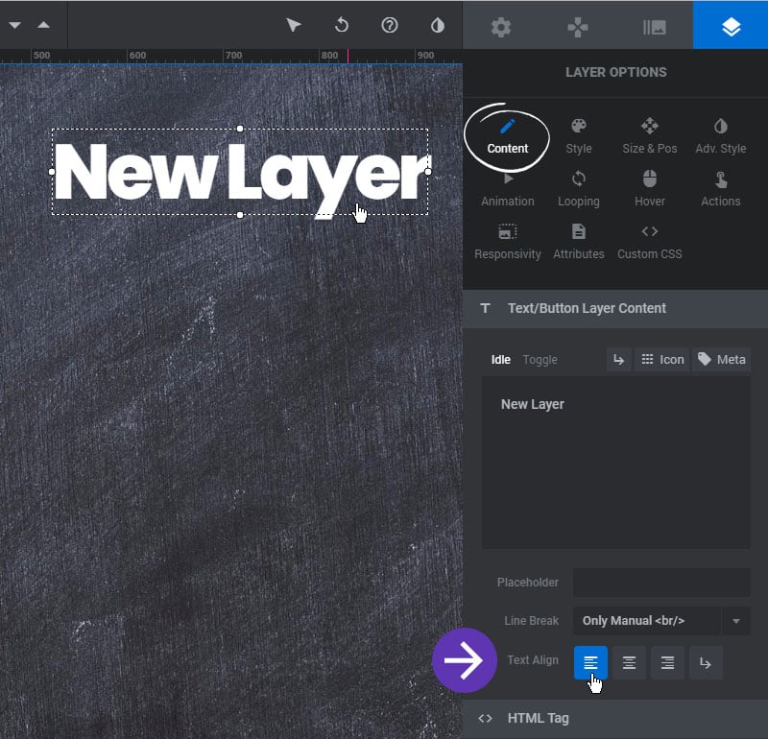The width and height of the screenshot is (768, 739).
Task: Insert a line break with arrow button
Action: click(x=618, y=360)
